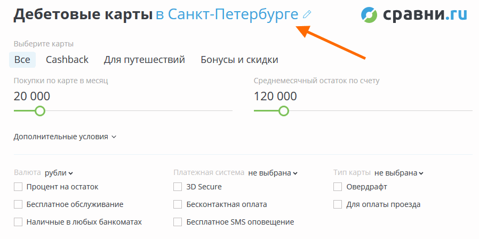Open the Платежная система dropdown

pos(273,173)
